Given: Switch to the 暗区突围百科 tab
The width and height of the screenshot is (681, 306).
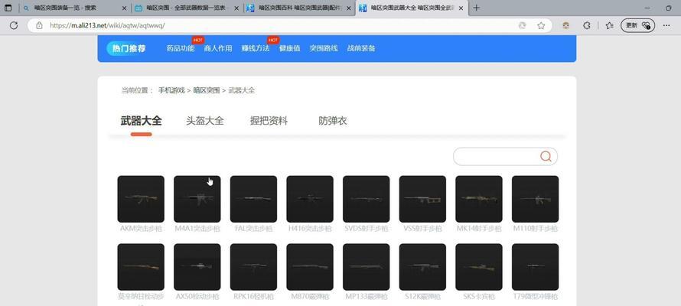Looking at the screenshot, I should 300,8.
